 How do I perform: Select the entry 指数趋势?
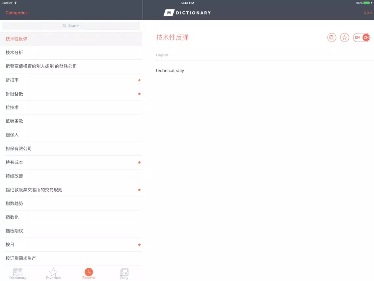71,203
